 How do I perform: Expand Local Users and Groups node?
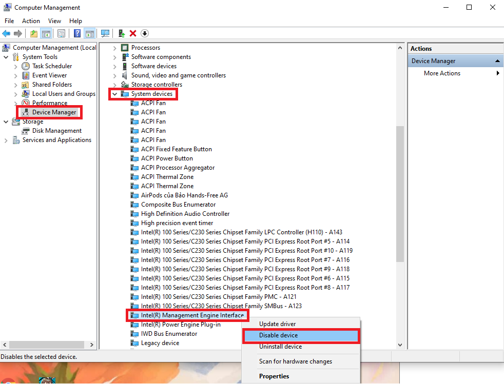(x=16, y=94)
